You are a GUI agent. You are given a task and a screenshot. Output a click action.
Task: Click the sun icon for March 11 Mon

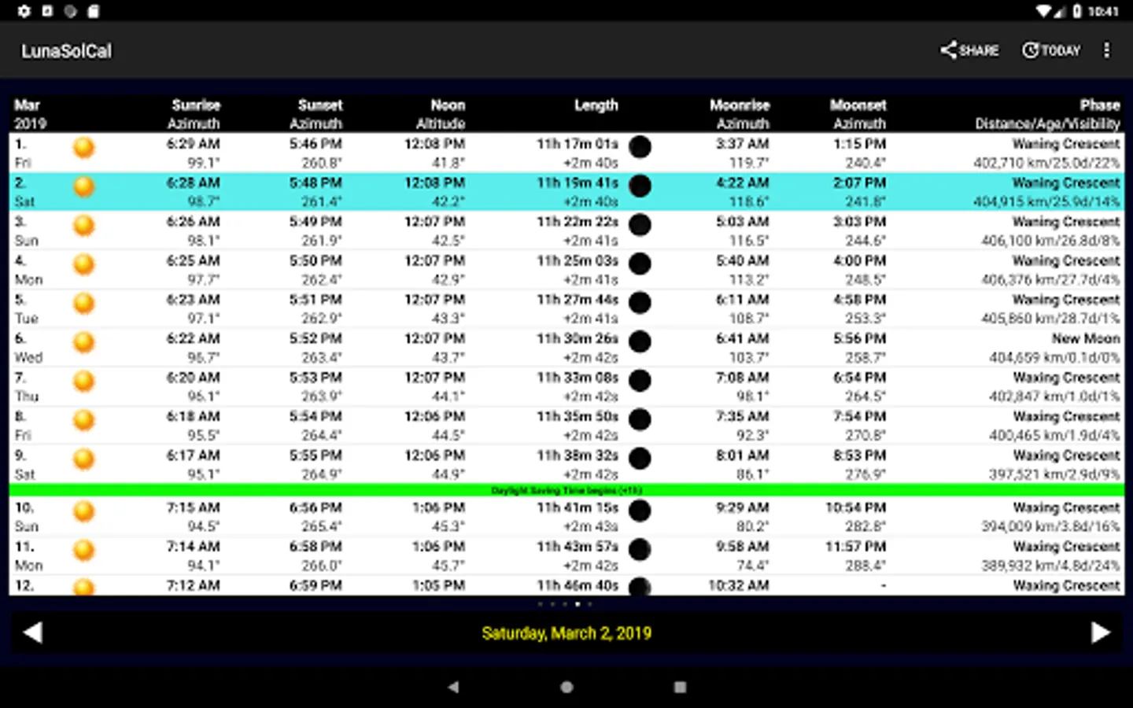coord(83,551)
